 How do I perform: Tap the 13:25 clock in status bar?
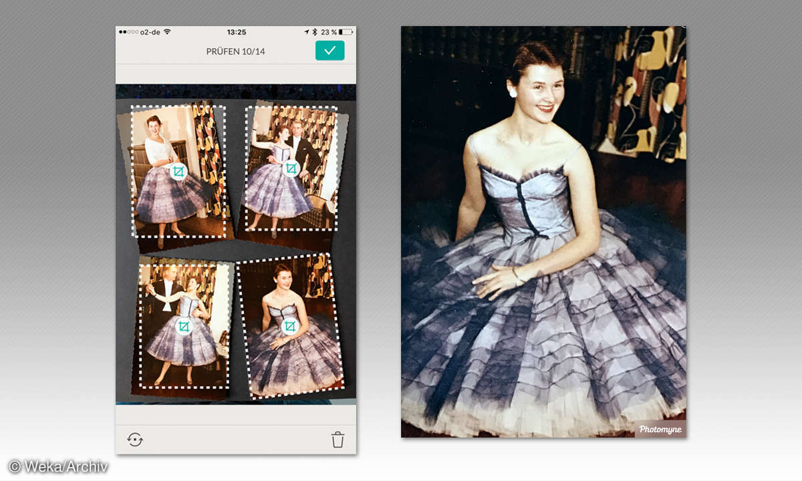pyautogui.click(x=236, y=31)
